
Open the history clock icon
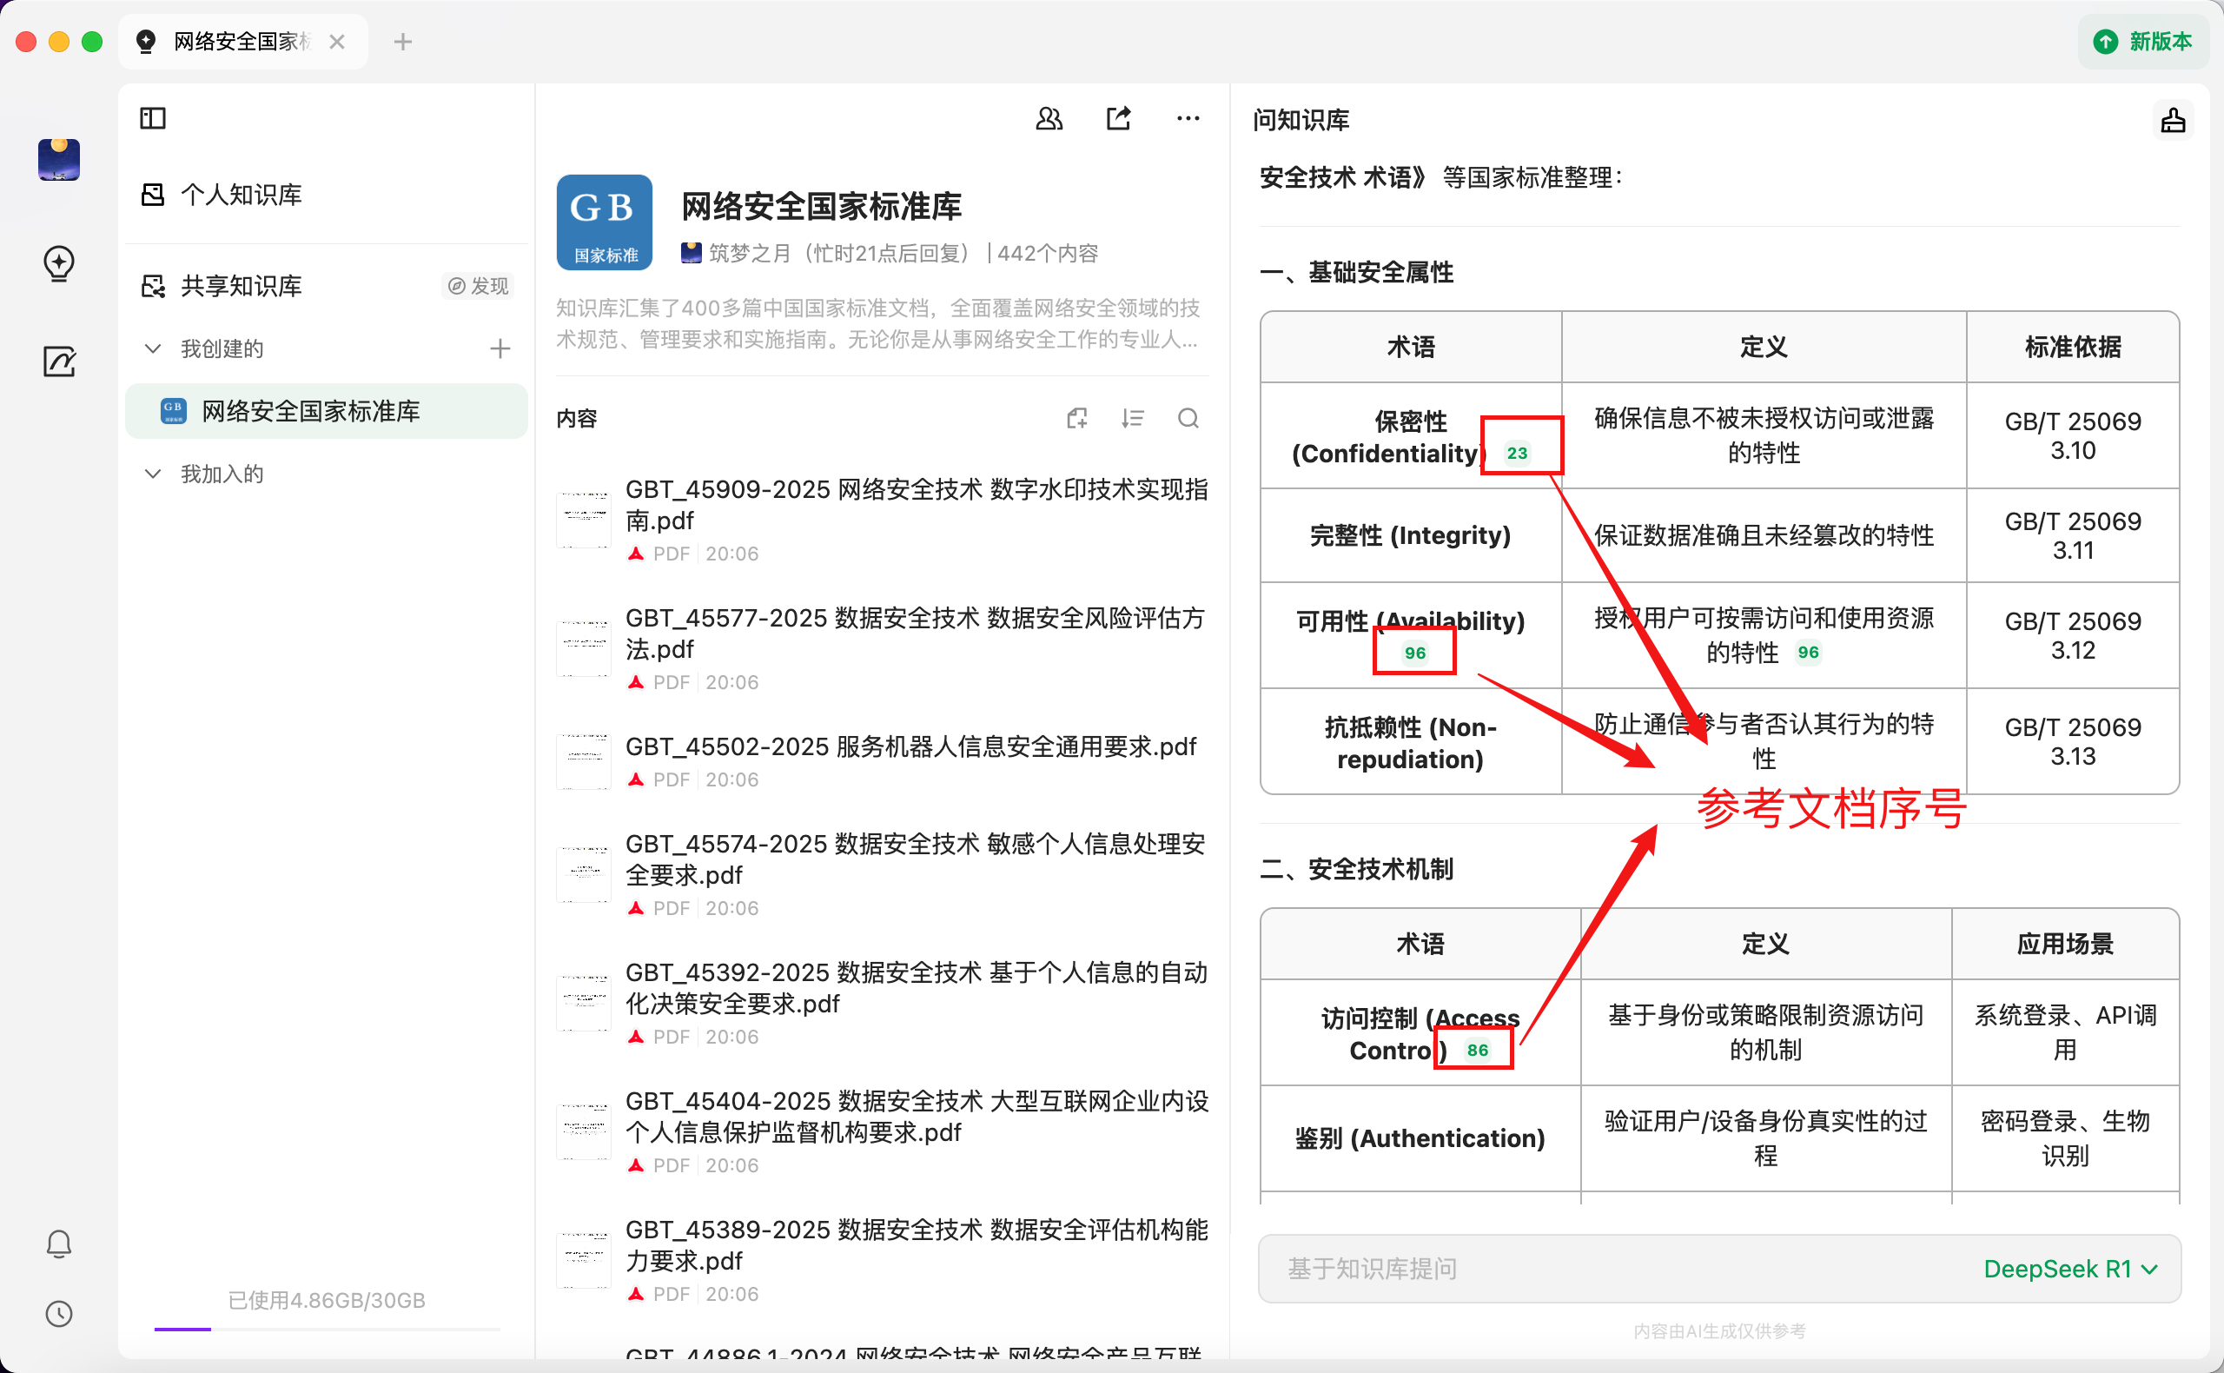pyautogui.click(x=59, y=1313)
